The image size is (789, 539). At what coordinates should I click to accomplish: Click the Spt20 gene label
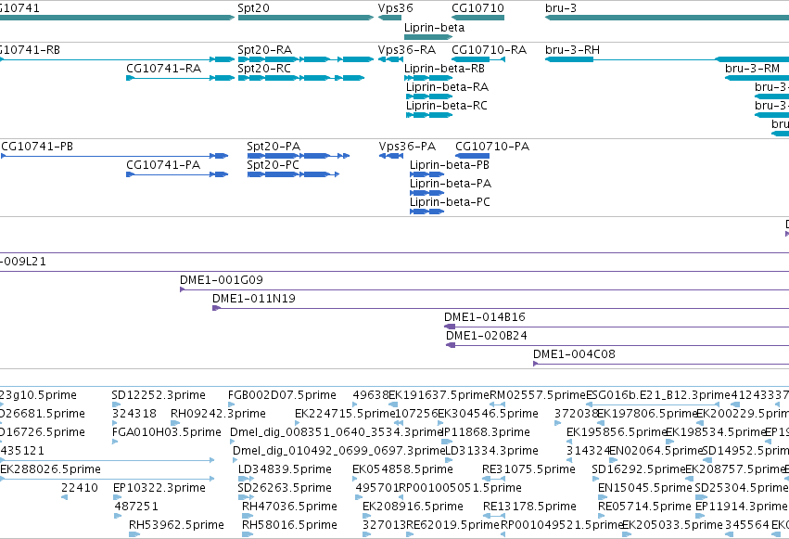(x=254, y=8)
